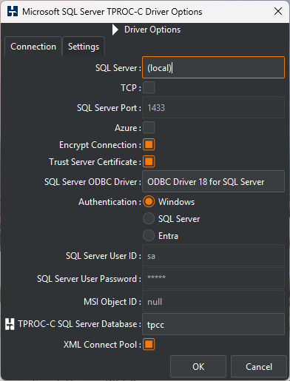290x381 pixels.
Task: Click the dialog title text
Action: (x=112, y=12)
